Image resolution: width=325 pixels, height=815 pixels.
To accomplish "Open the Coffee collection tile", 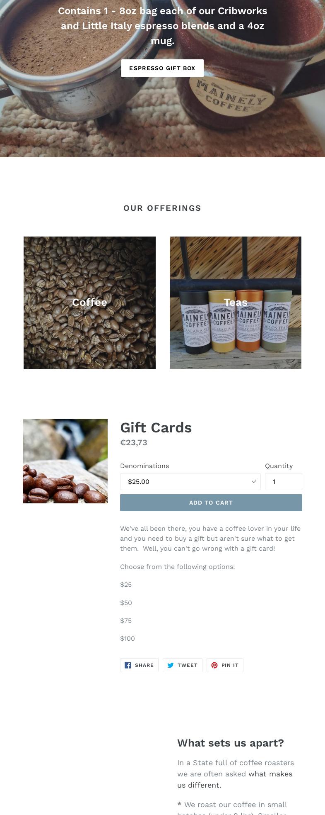I will [x=89, y=303].
